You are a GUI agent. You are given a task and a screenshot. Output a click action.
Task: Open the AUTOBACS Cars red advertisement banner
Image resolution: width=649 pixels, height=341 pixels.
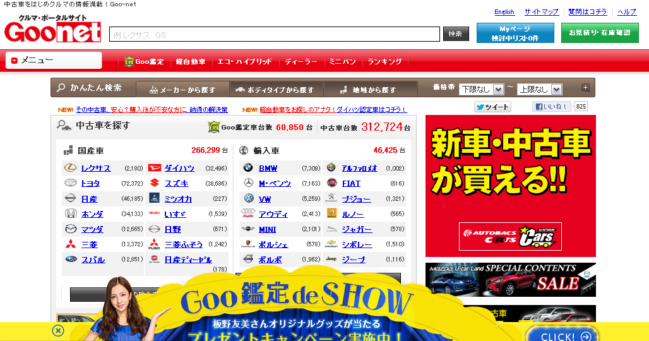pyautogui.click(x=510, y=186)
